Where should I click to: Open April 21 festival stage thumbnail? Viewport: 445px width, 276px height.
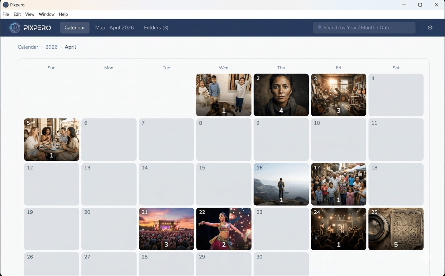point(167,229)
